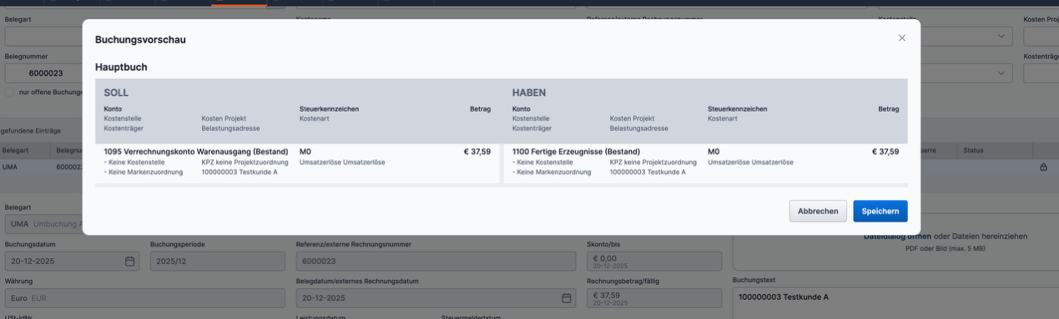
Task: Click the SOLL column heading
Action: 116,92
